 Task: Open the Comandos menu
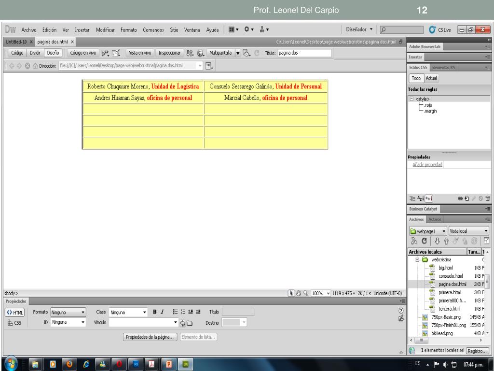click(x=153, y=30)
